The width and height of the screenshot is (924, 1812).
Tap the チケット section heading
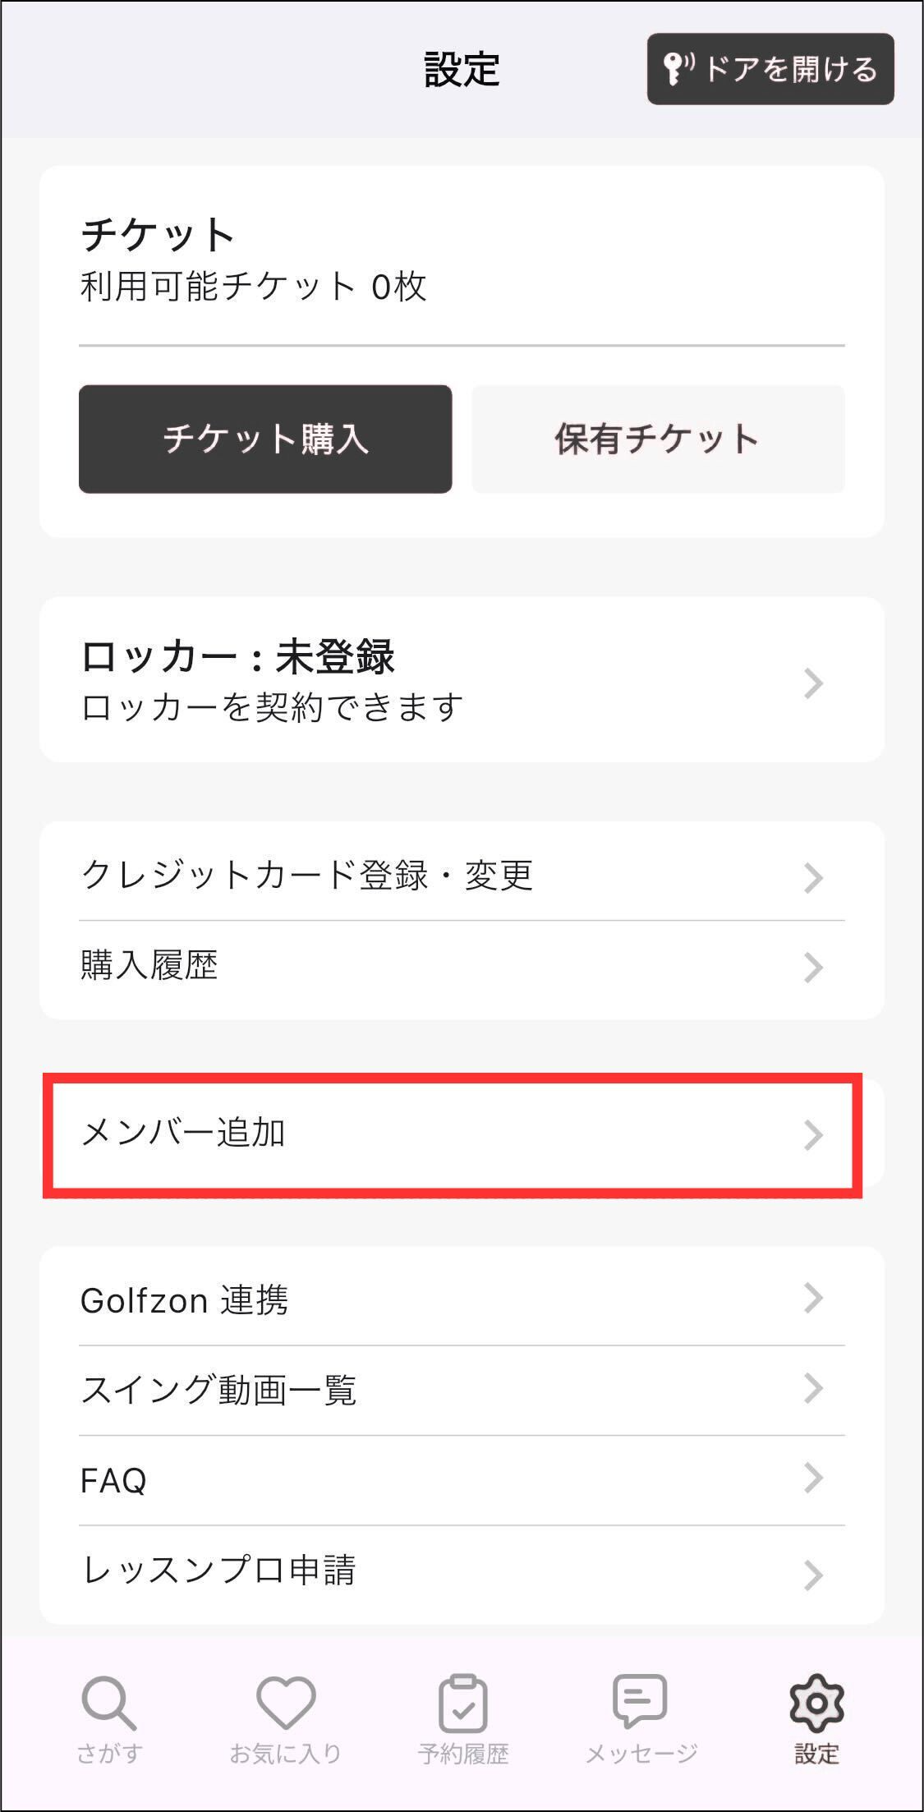[158, 235]
